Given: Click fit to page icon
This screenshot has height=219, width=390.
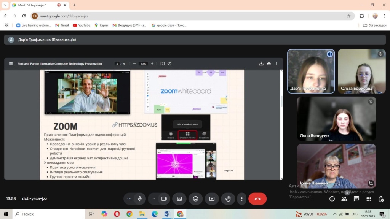Looking at the screenshot, I should (162, 63).
